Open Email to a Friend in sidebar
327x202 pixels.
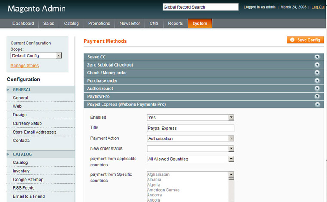point(29,196)
